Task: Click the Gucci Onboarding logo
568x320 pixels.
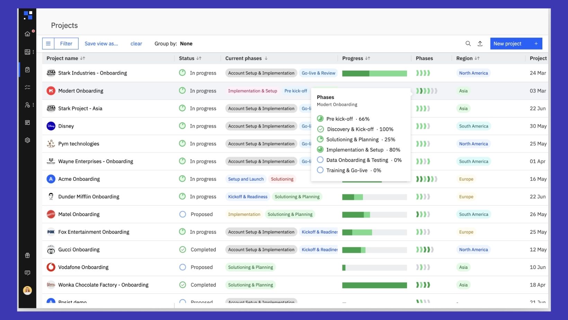Action: coord(51,250)
